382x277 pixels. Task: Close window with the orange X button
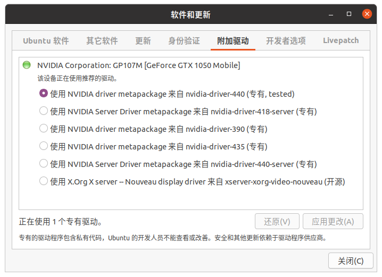click(x=367, y=14)
